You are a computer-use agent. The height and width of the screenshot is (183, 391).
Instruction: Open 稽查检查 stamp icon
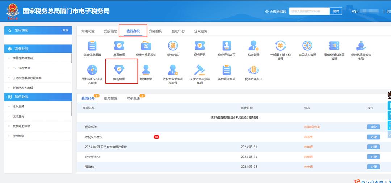coord(146,70)
